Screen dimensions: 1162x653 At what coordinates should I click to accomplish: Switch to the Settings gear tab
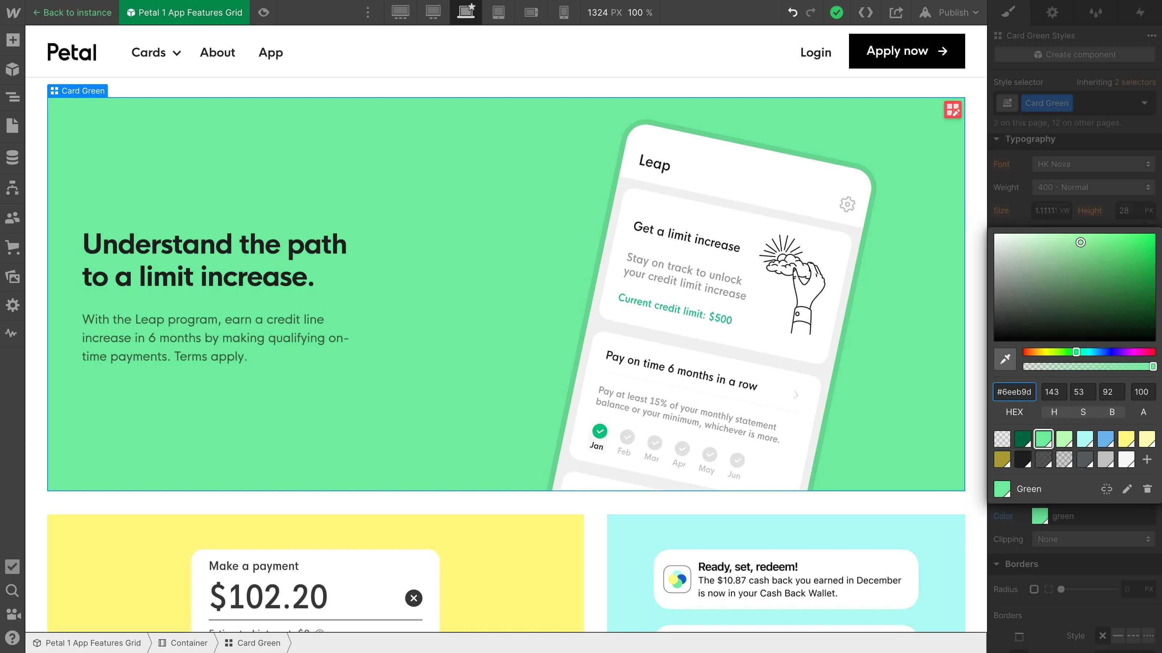[x=1052, y=13]
